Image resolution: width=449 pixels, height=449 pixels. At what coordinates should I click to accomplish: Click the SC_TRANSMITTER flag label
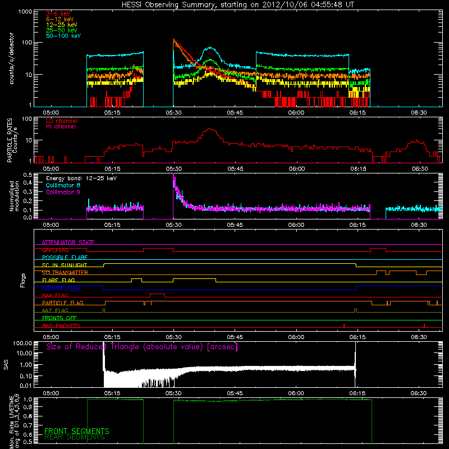[65, 273]
